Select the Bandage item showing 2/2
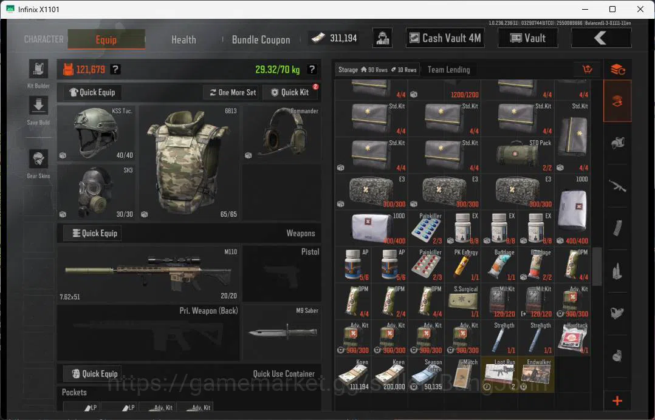 (x=536, y=265)
